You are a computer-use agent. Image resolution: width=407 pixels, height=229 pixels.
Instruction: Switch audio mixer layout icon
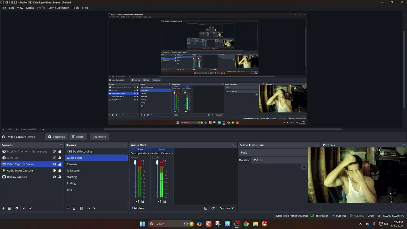click(206, 208)
